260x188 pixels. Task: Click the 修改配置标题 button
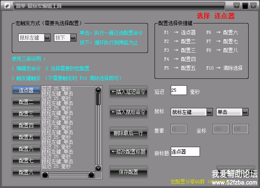(129, 152)
